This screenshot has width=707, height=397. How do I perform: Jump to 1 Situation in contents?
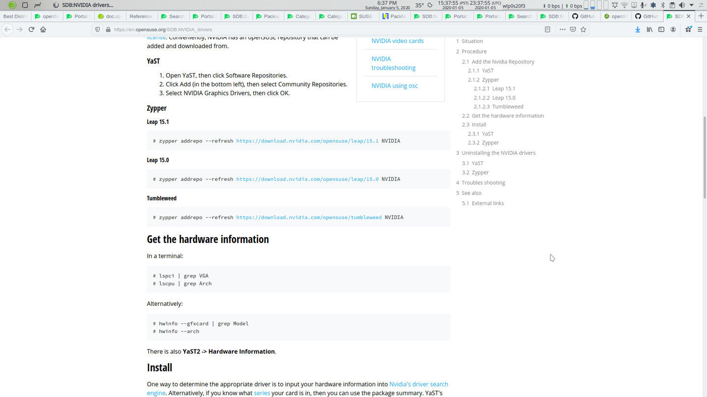(469, 41)
